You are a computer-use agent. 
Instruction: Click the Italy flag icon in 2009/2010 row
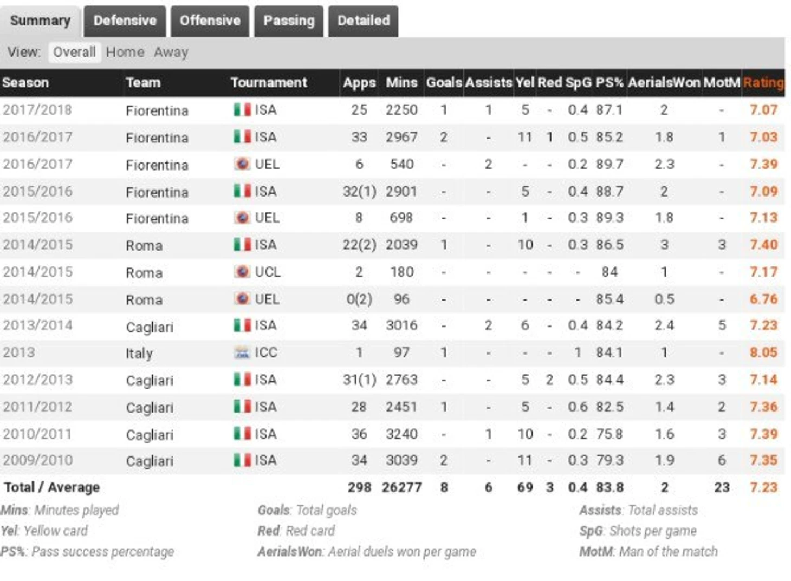click(242, 460)
